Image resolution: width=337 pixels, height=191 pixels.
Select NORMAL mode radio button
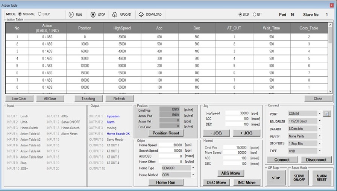tap(20, 14)
